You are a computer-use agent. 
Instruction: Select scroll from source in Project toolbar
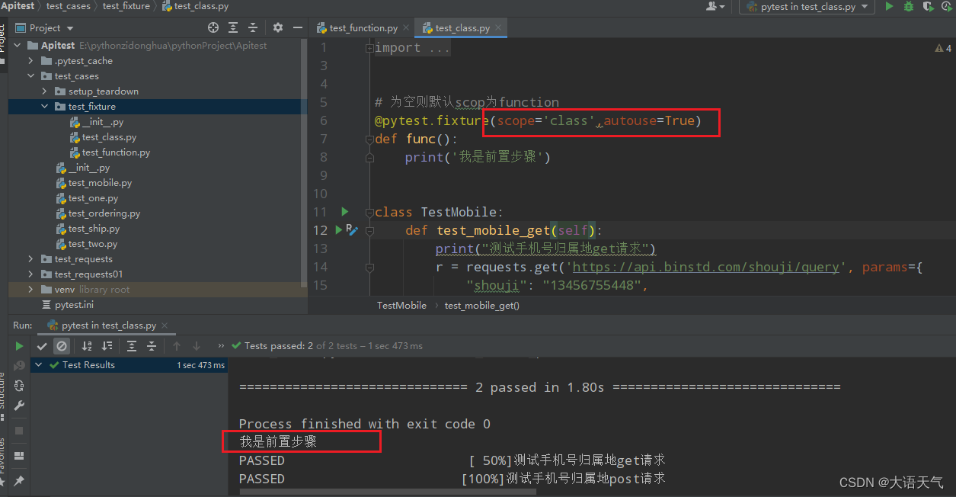tap(213, 27)
